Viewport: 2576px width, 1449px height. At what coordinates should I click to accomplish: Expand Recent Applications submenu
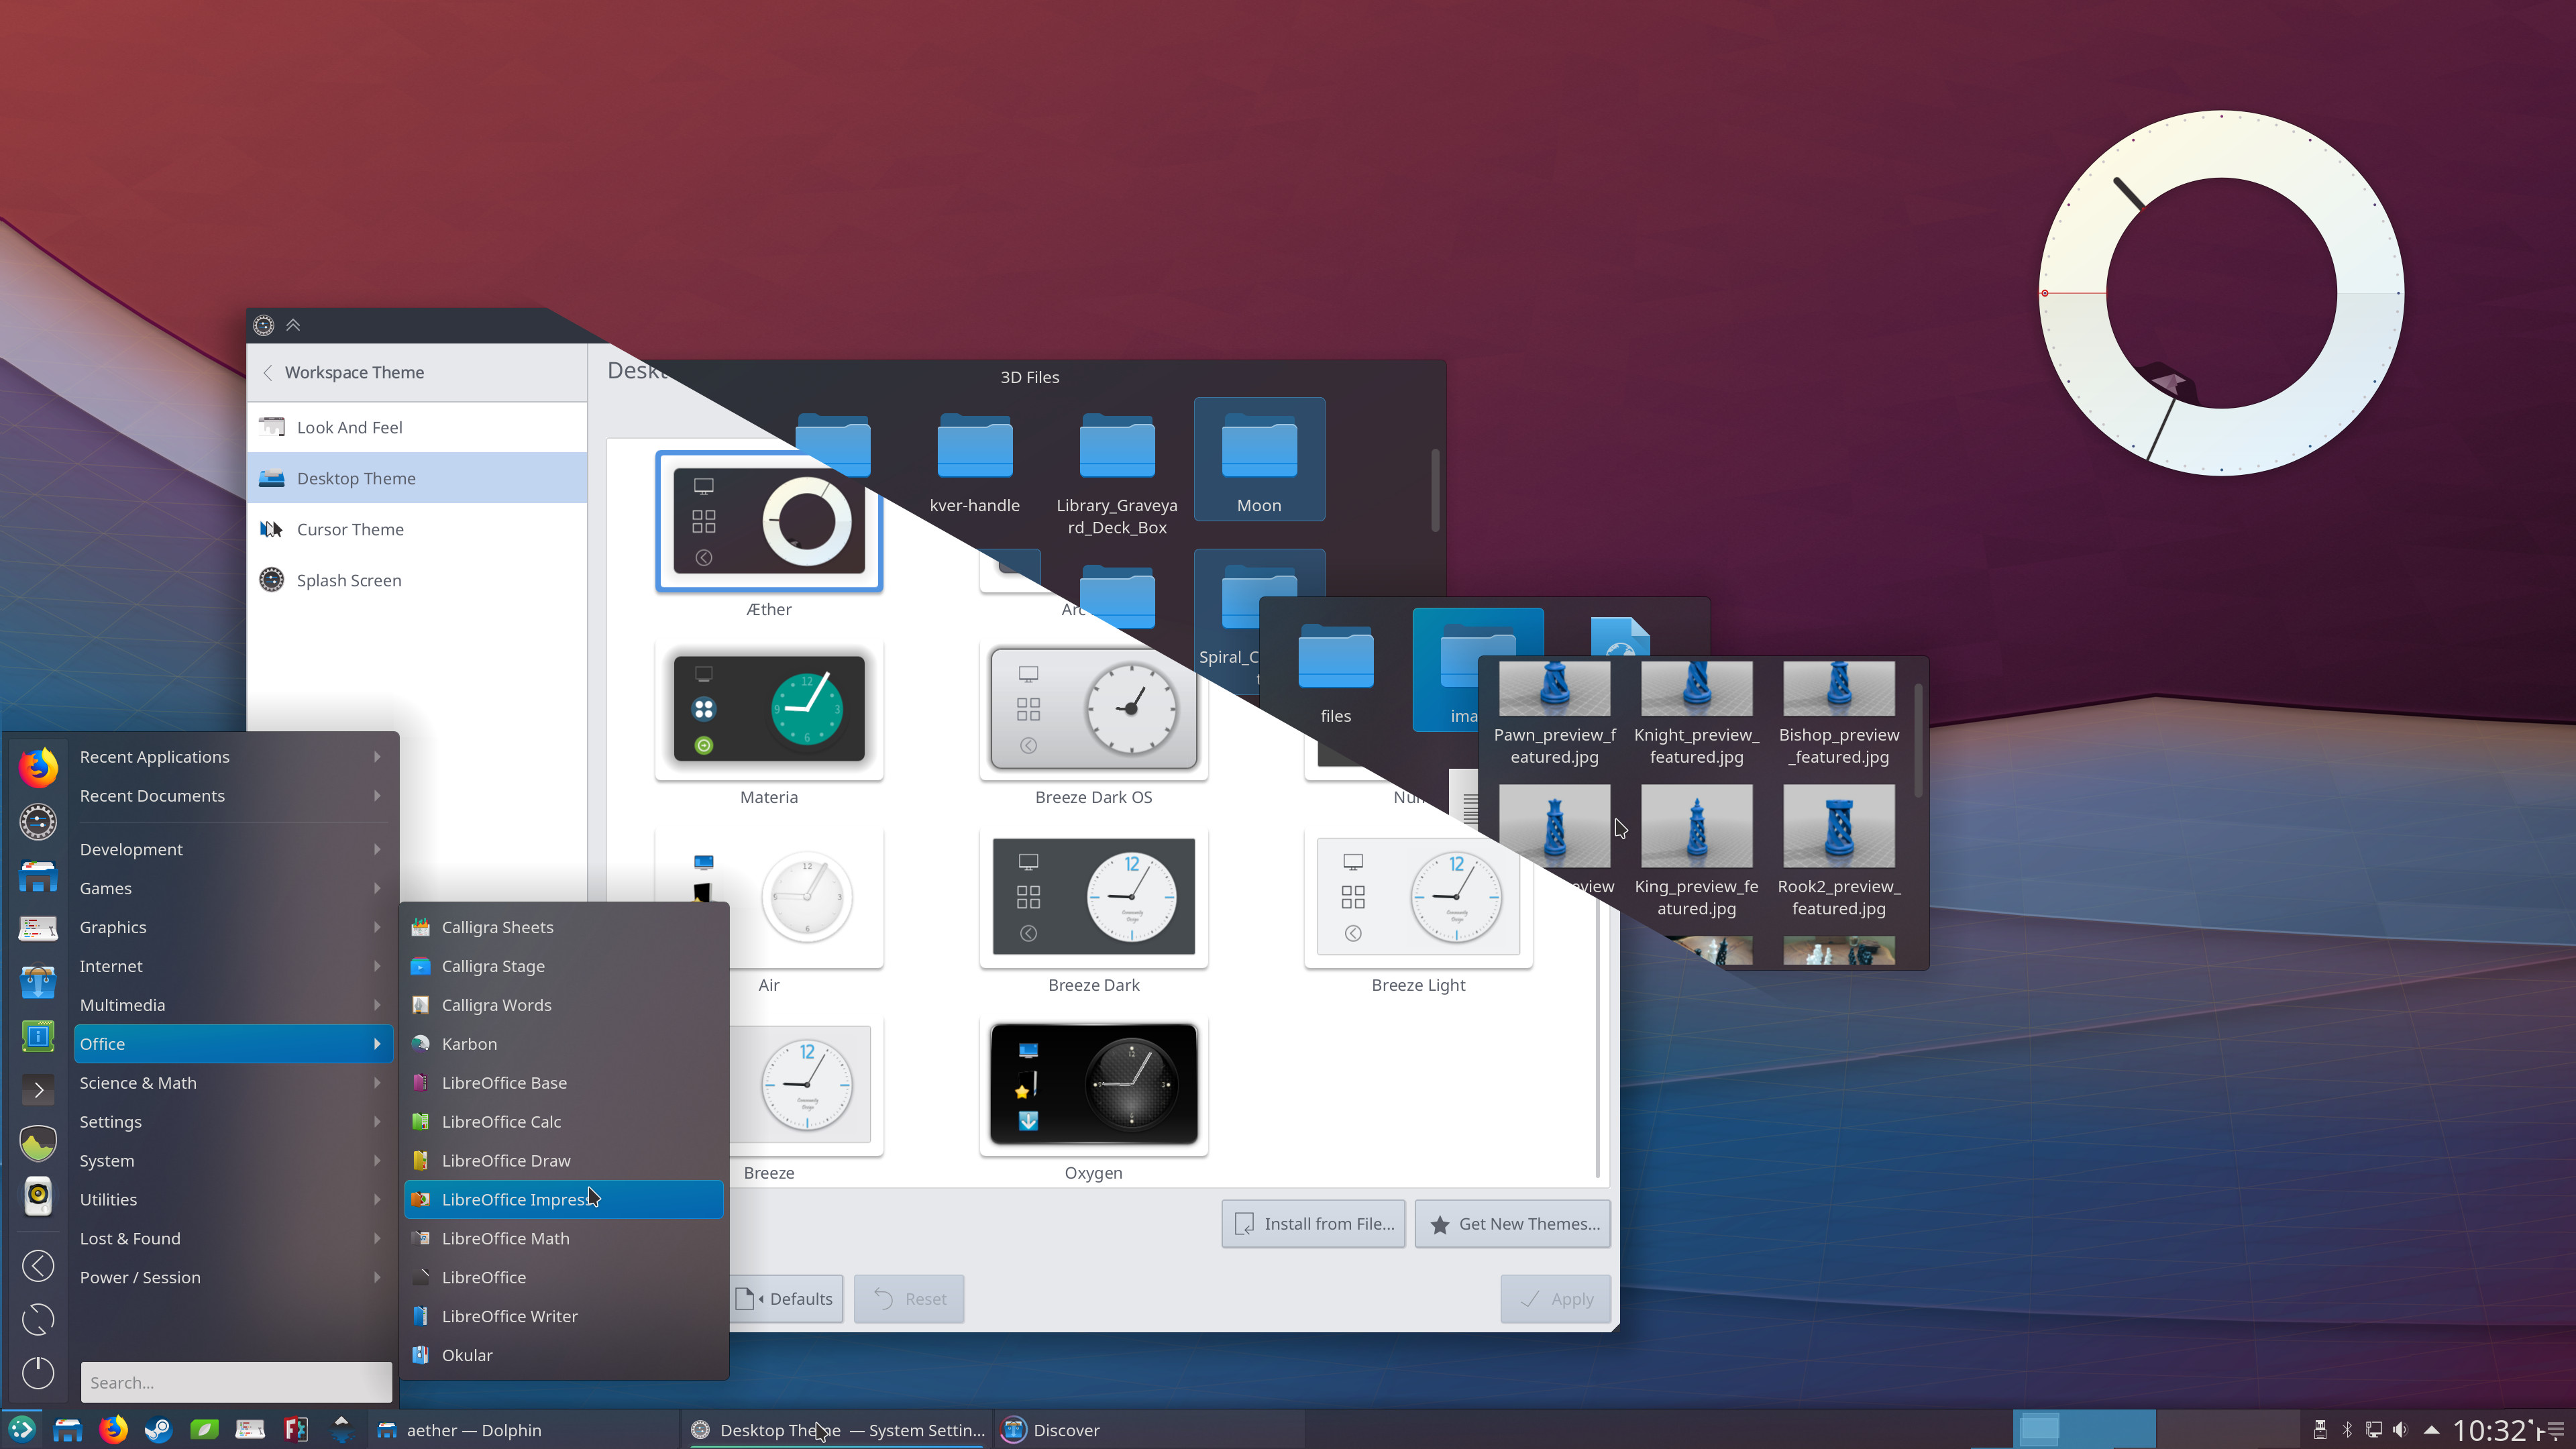(x=233, y=757)
